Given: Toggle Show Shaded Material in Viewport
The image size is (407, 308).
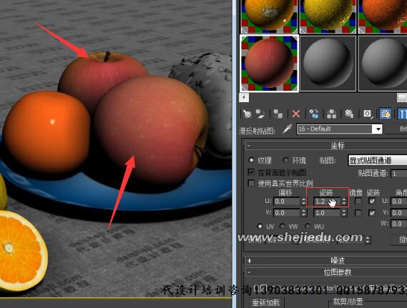Looking at the screenshot, I should tap(386, 114).
